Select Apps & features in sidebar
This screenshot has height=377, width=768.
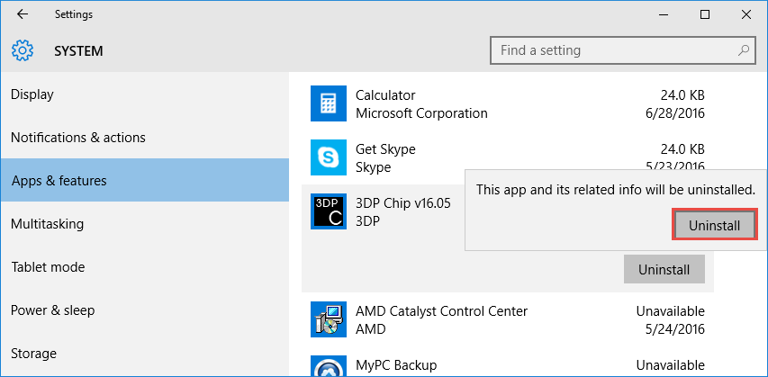tap(144, 180)
